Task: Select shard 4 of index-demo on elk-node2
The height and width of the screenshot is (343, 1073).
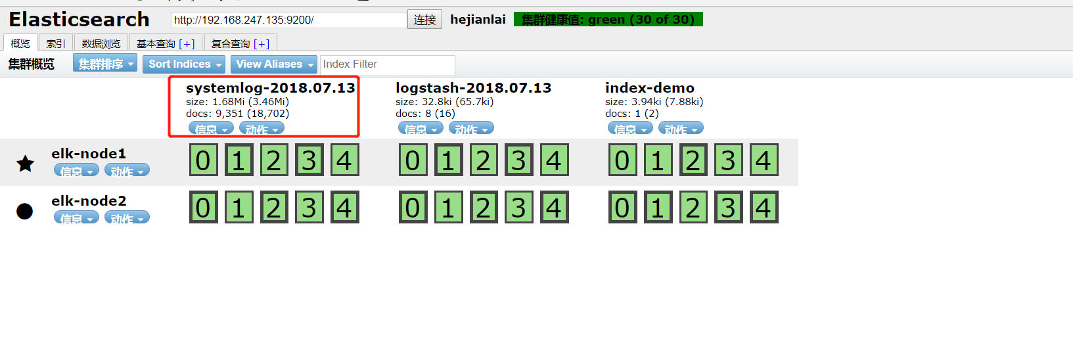Action: (763, 208)
